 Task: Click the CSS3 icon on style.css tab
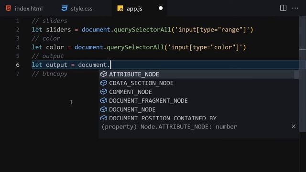(x=64, y=9)
